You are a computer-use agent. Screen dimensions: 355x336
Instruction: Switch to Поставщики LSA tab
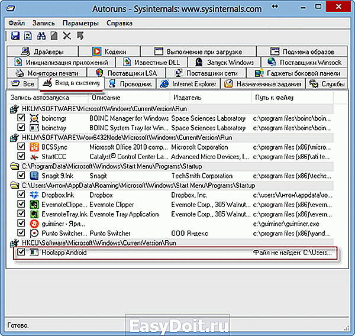[127, 73]
